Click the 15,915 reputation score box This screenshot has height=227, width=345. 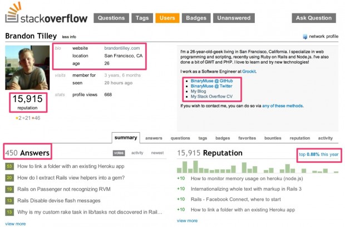coord(28,103)
